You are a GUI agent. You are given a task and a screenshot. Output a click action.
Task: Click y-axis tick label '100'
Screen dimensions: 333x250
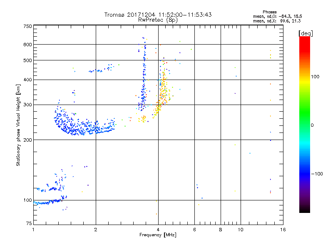[x=27, y=200]
